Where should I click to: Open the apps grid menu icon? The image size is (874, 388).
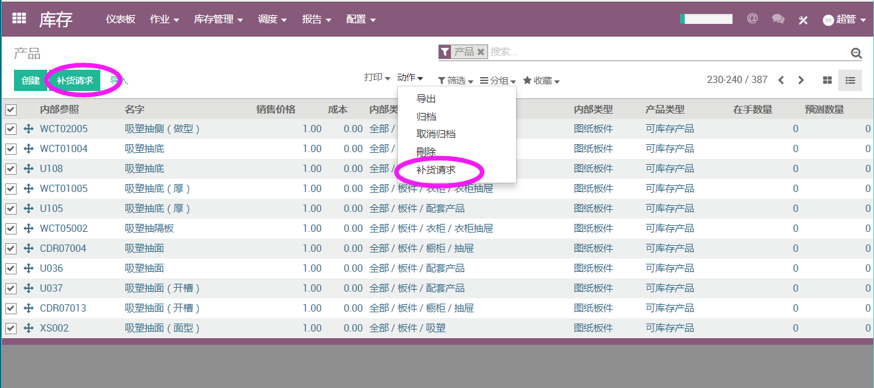pos(19,19)
